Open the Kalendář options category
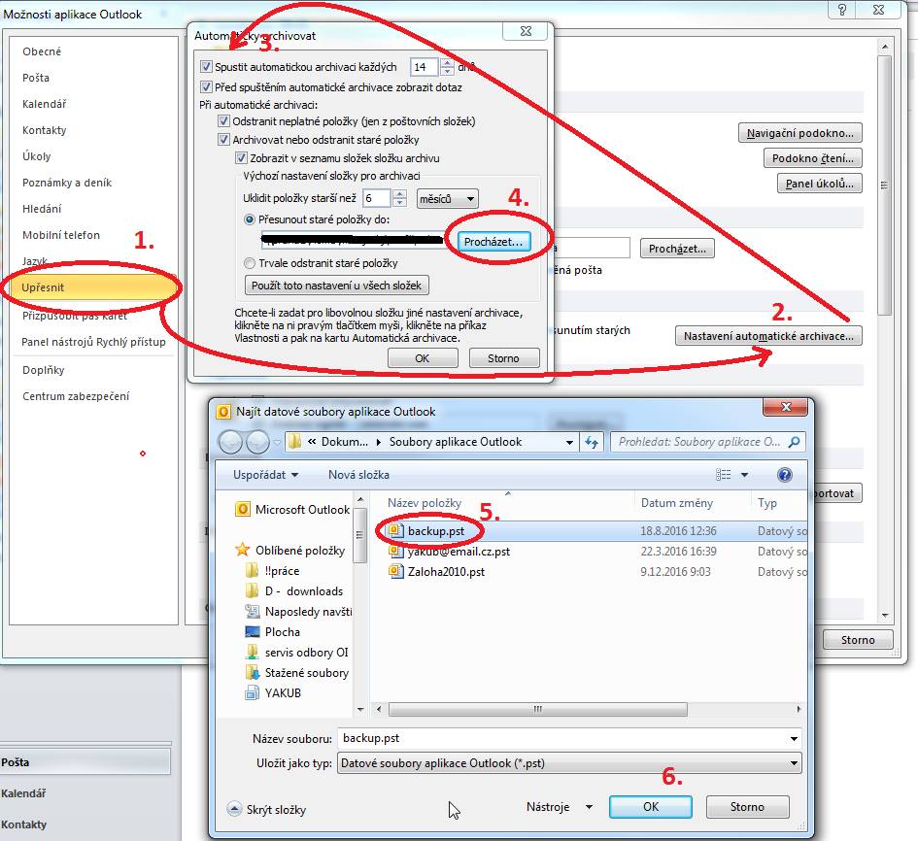The image size is (918, 841). [x=44, y=104]
